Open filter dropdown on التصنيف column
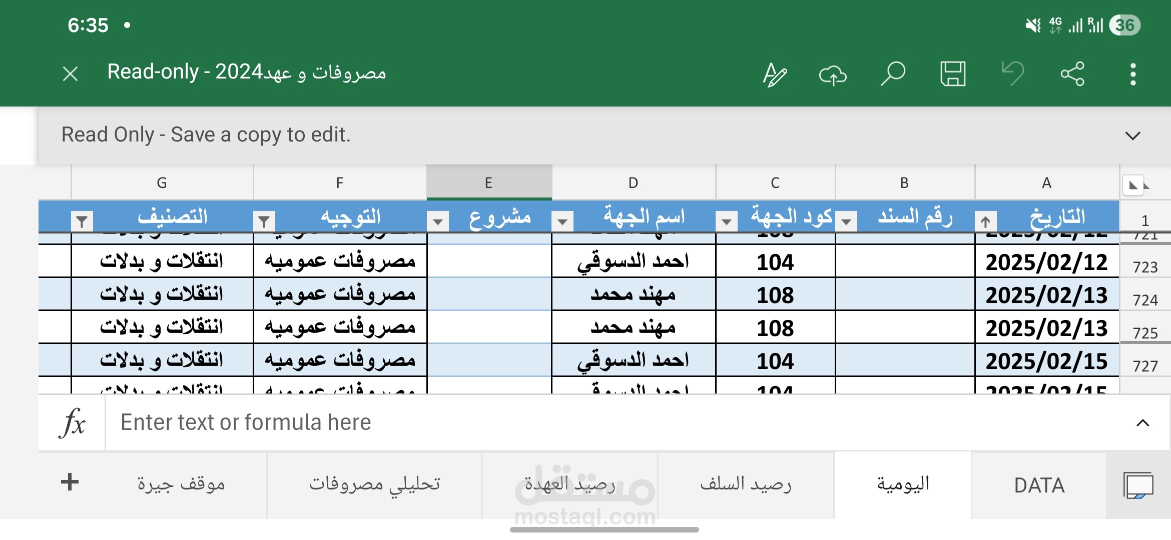Viewport: 1171px width, 540px height. pos(82,220)
